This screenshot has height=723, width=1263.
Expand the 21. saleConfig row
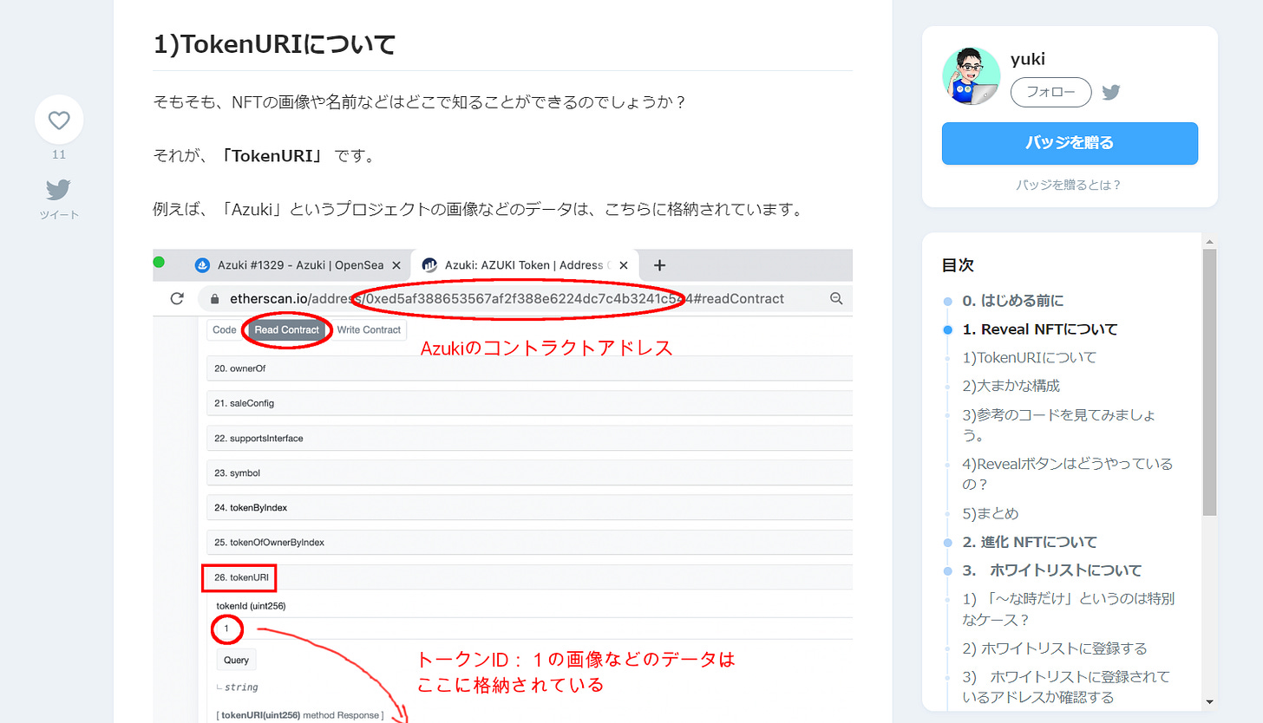[529, 403]
